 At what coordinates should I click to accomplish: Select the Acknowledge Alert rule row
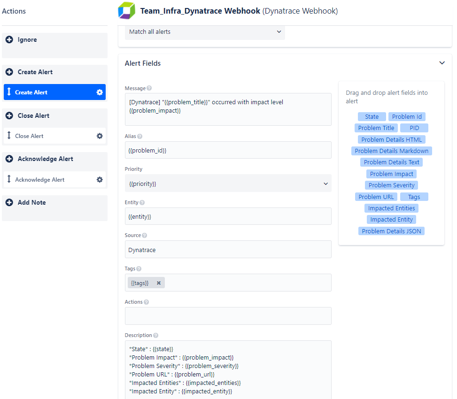[55, 180]
